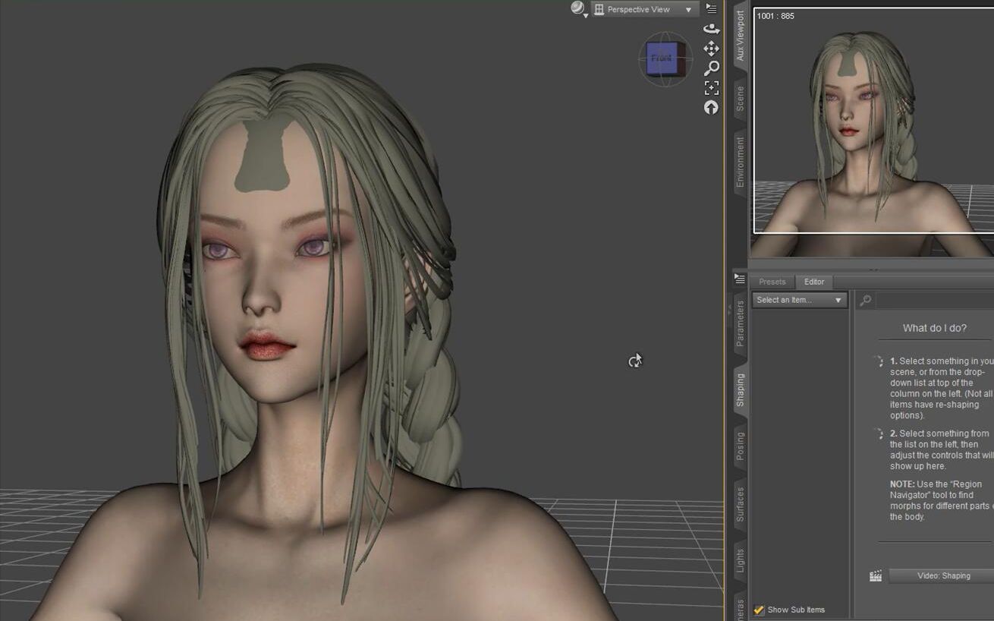Switch to the Presets tab
The width and height of the screenshot is (994, 621).
772,282
